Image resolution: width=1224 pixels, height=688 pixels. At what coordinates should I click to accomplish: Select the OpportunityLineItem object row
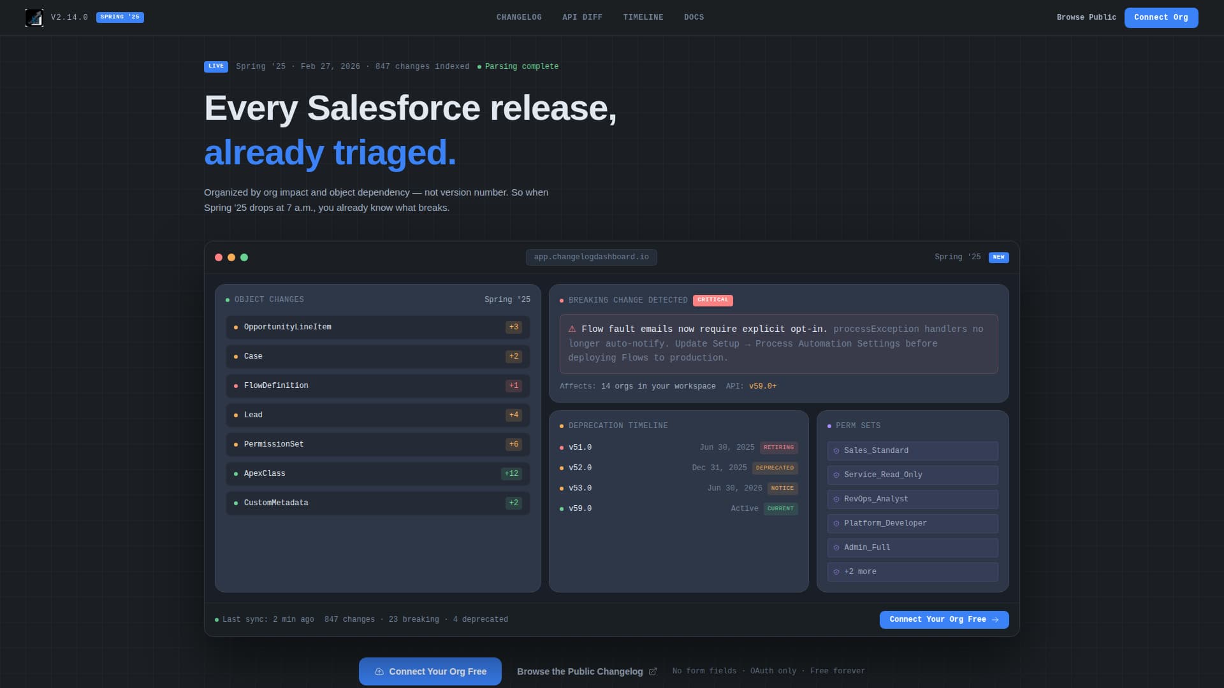[x=378, y=327]
